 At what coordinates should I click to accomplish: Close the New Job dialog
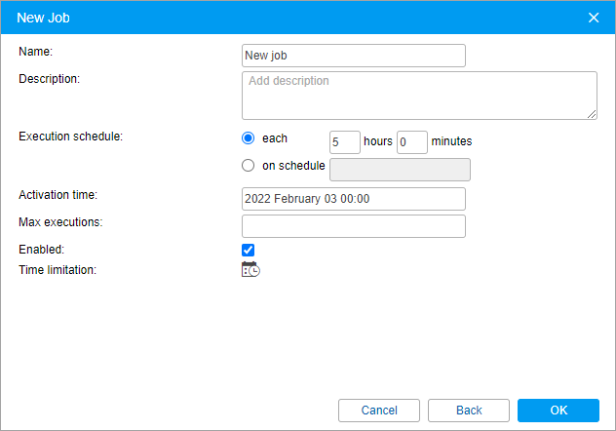click(594, 18)
